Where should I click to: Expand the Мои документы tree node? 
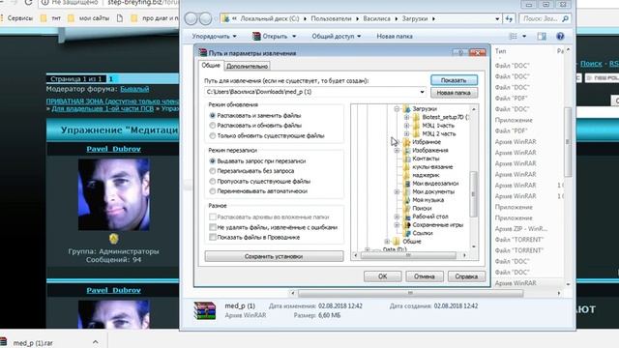pos(397,191)
